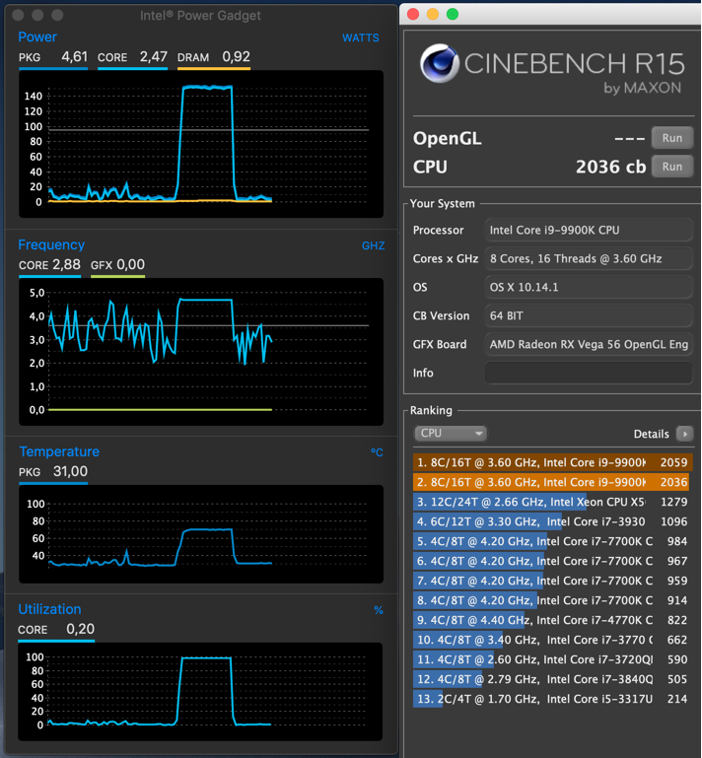The height and width of the screenshot is (758, 702).
Task: Click the DRAM power value 0,92
Action: 236,56
